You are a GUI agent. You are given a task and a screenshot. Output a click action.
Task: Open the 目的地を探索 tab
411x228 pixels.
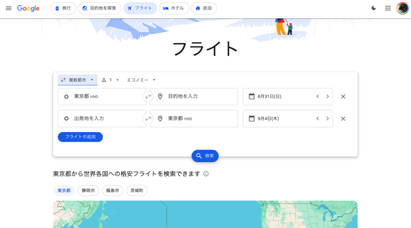(x=100, y=8)
